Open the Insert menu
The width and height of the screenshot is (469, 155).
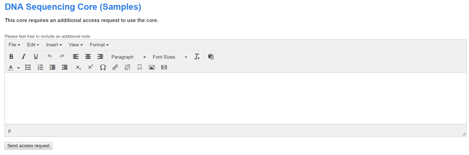pos(54,45)
